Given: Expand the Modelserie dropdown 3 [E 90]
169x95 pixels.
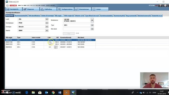Looking at the screenshot, I should tap(92, 20).
